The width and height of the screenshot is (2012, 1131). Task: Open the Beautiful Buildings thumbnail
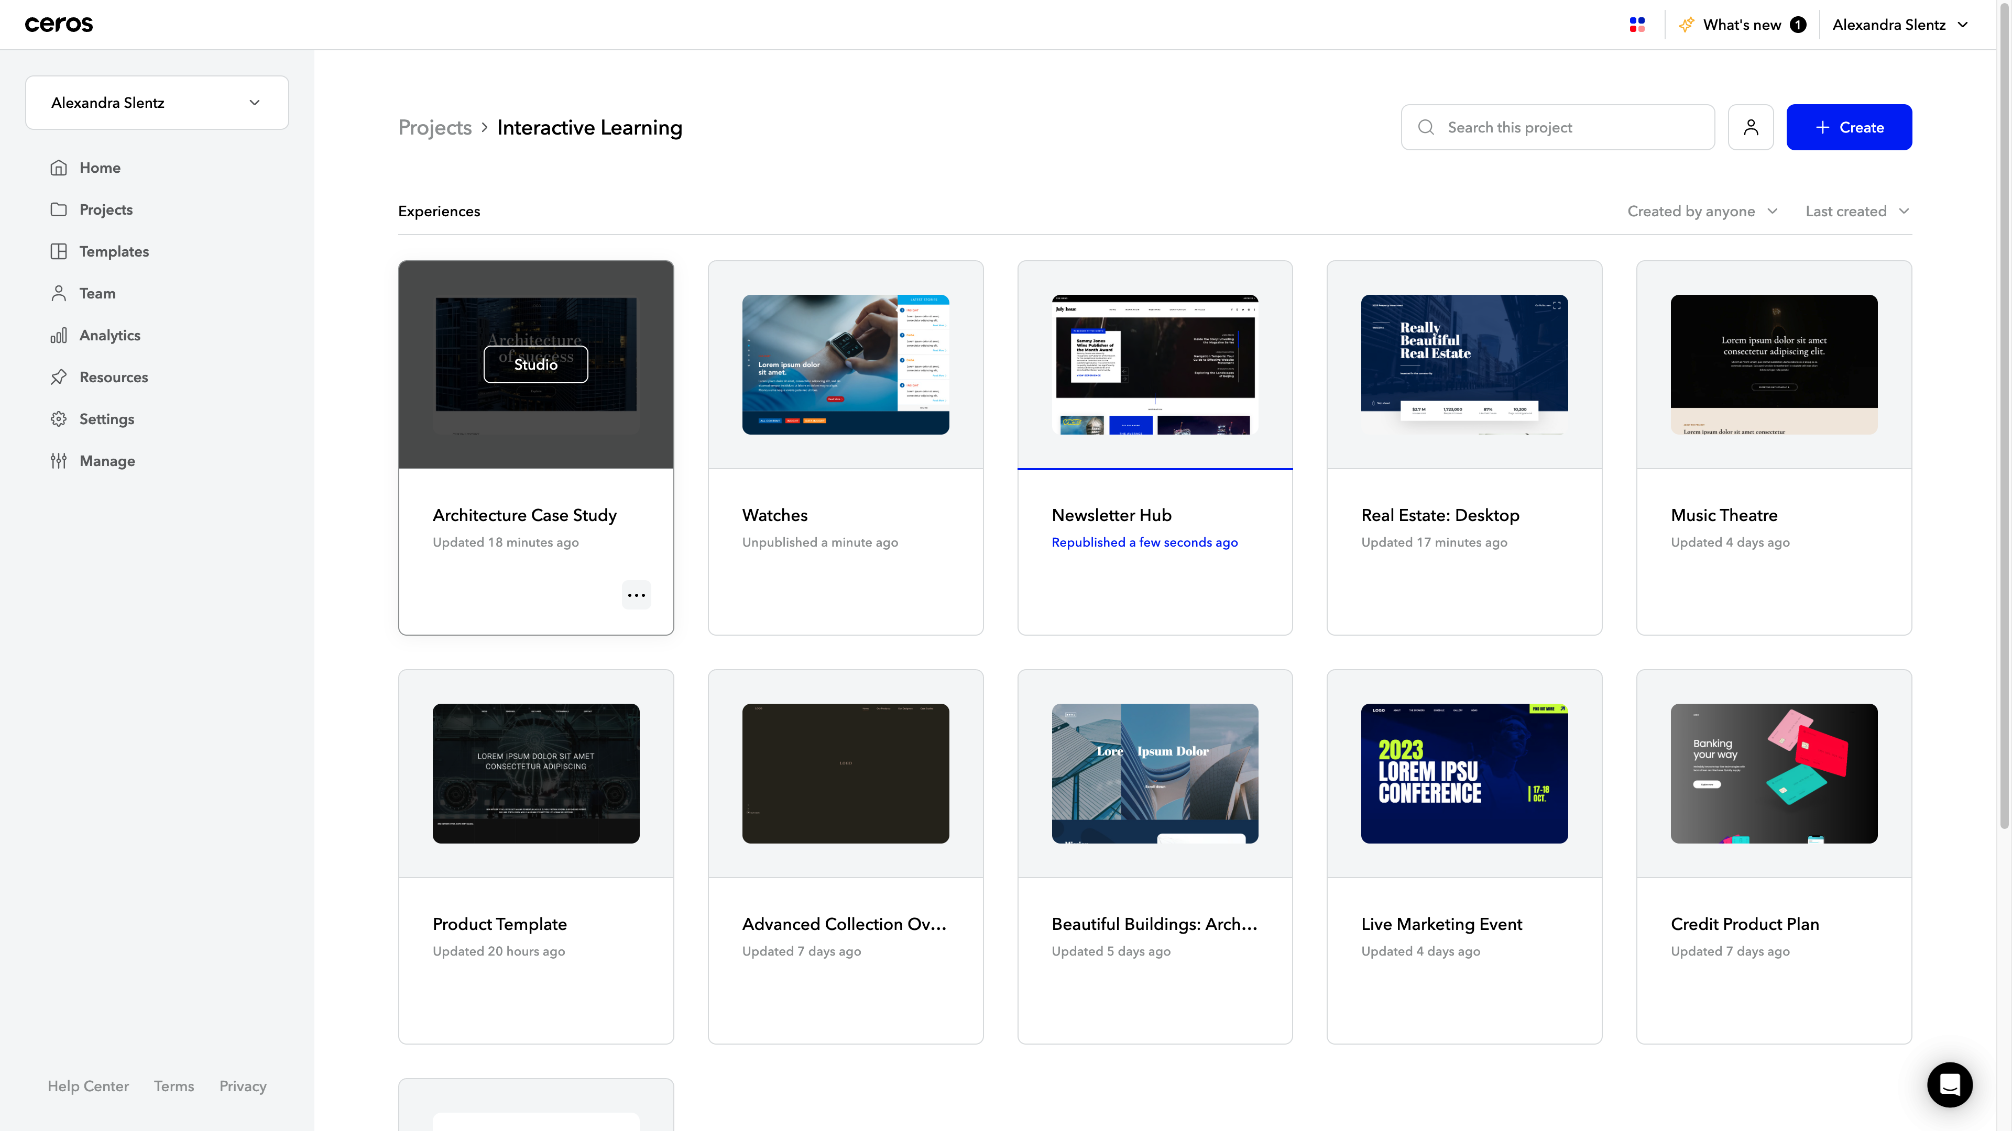click(1154, 773)
